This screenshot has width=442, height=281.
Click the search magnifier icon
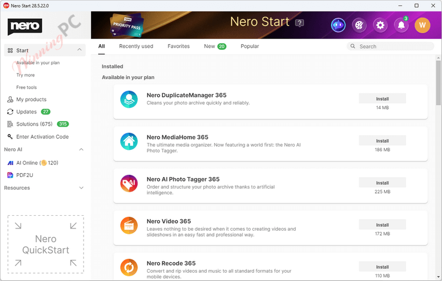pyautogui.click(x=352, y=46)
